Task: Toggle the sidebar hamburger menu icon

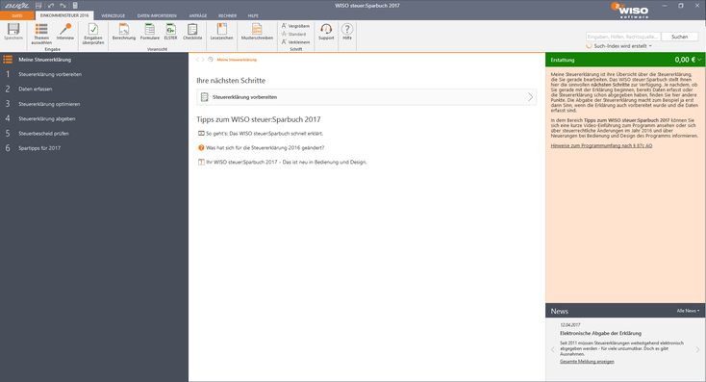Action: tap(8, 60)
